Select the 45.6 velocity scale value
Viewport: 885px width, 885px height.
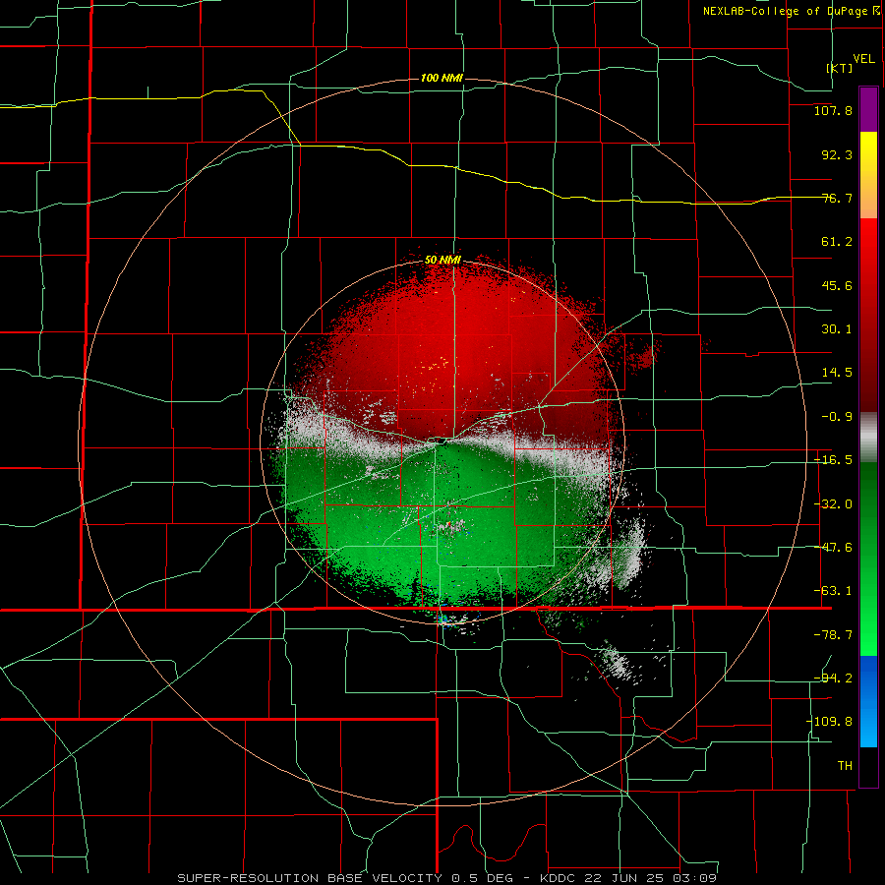click(x=837, y=285)
